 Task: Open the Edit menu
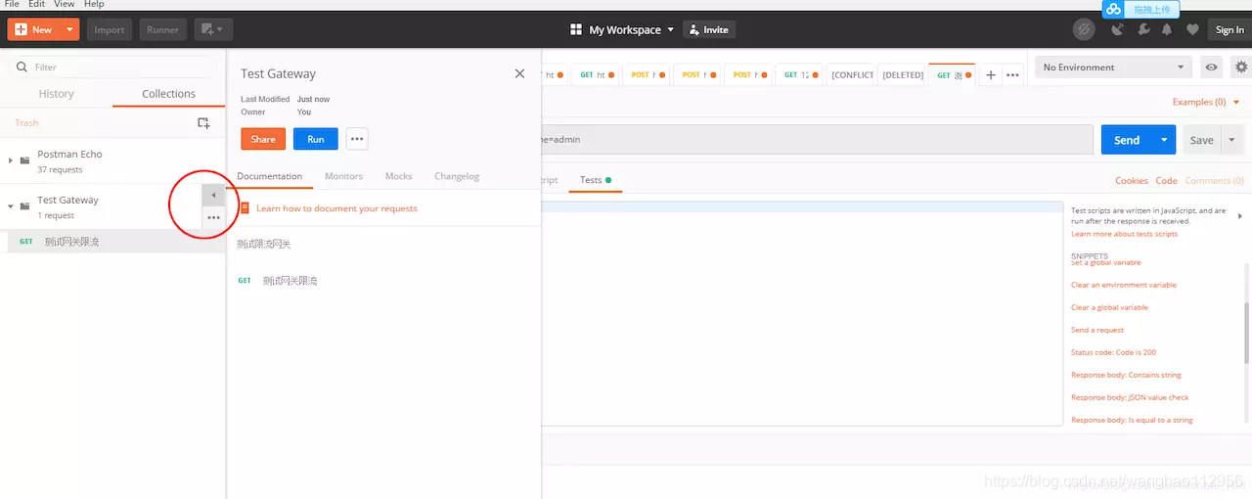[x=36, y=5]
